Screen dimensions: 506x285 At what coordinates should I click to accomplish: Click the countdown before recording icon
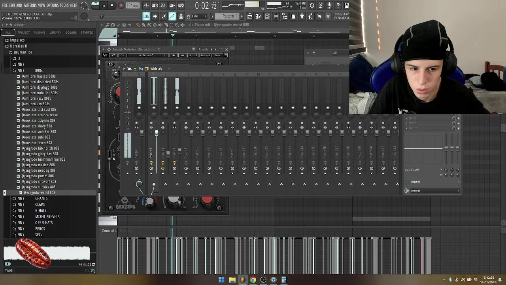point(164,6)
